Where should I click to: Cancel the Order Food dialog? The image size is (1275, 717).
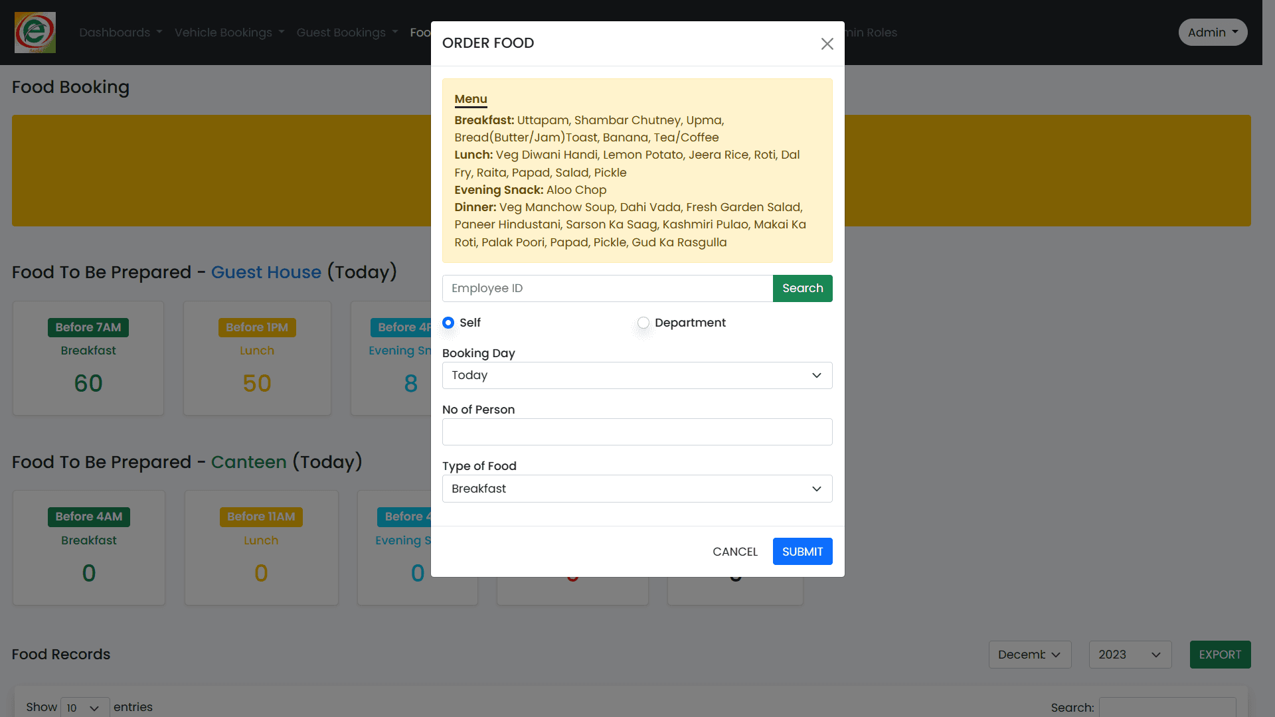(734, 551)
